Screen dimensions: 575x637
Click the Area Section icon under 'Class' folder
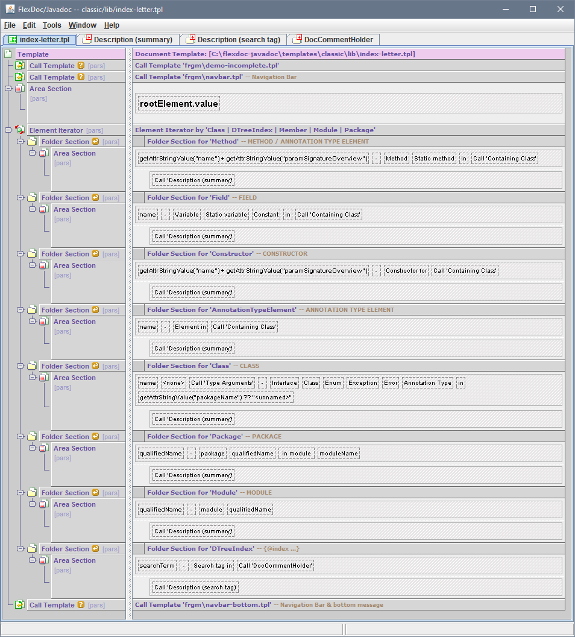click(x=43, y=378)
